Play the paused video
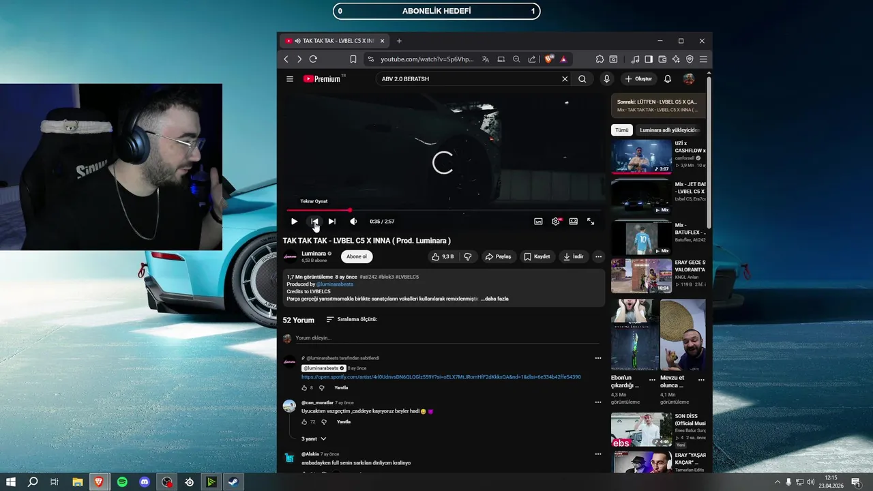The width and height of the screenshot is (873, 491). 294,222
